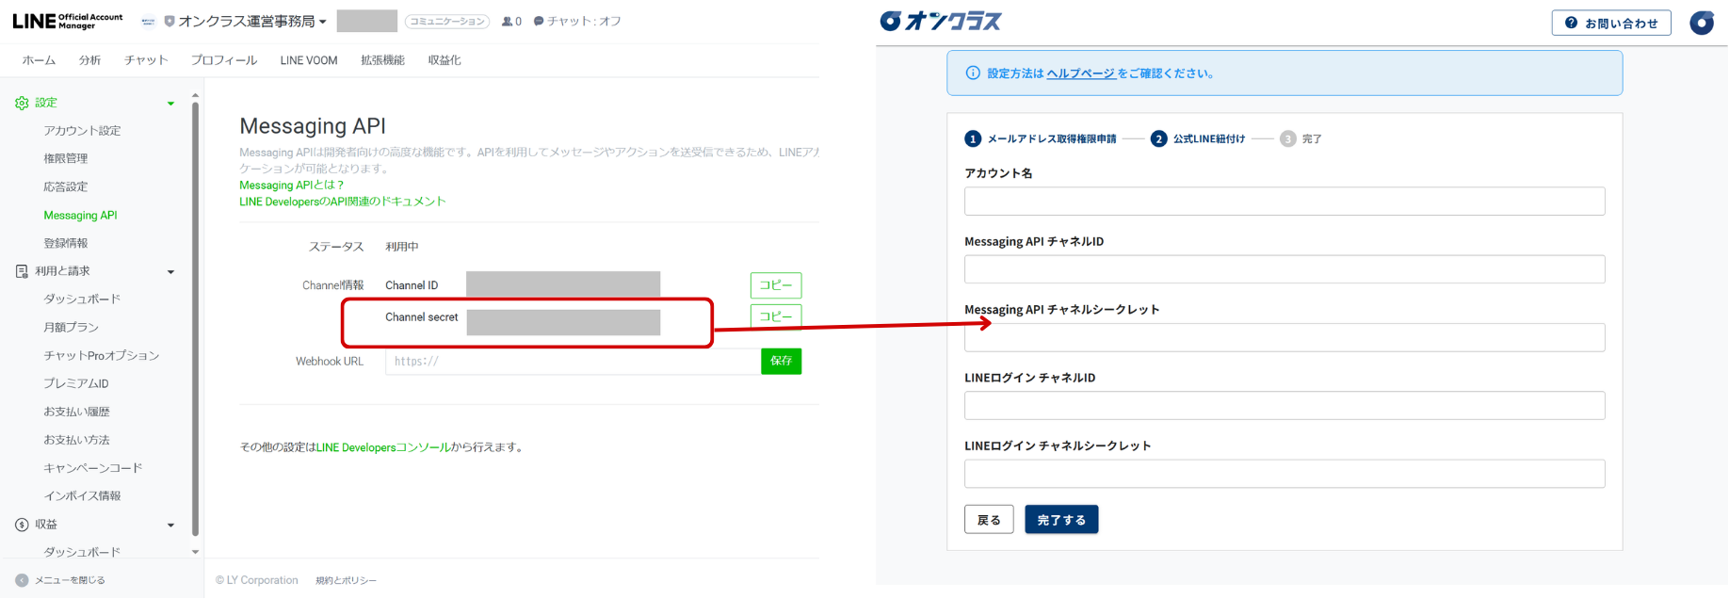Click the オンクラス logo
1729x599 pixels.
940,22
